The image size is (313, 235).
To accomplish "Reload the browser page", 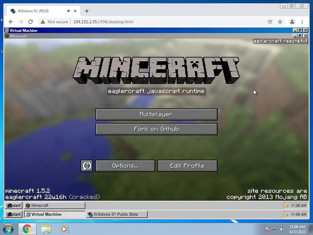I will tap(31, 22).
